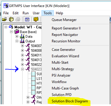Click the open folder toolbar icon
This screenshot has height=106, width=111.
(x=4, y=19)
